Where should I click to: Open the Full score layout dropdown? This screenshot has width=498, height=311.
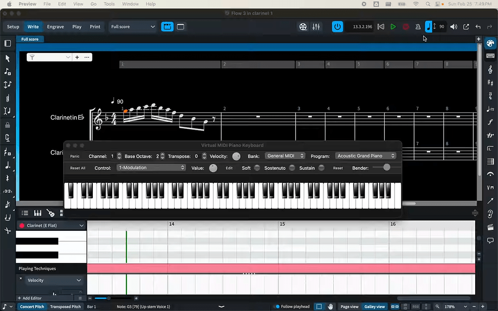(x=133, y=27)
